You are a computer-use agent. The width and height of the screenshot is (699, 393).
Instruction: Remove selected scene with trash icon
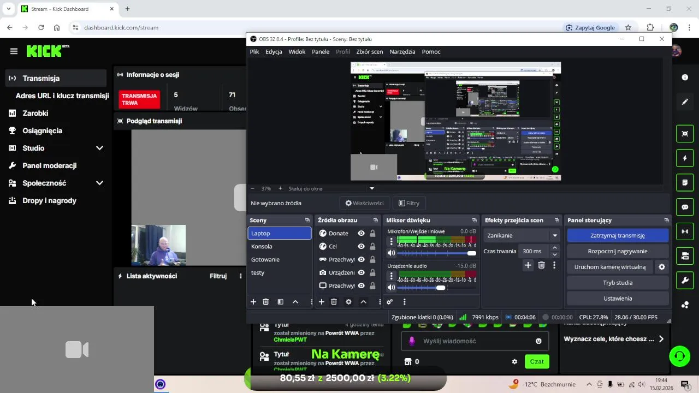266,302
